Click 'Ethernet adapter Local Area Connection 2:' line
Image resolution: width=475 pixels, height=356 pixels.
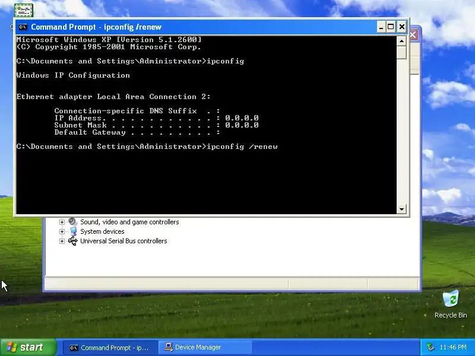click(113, 97)
